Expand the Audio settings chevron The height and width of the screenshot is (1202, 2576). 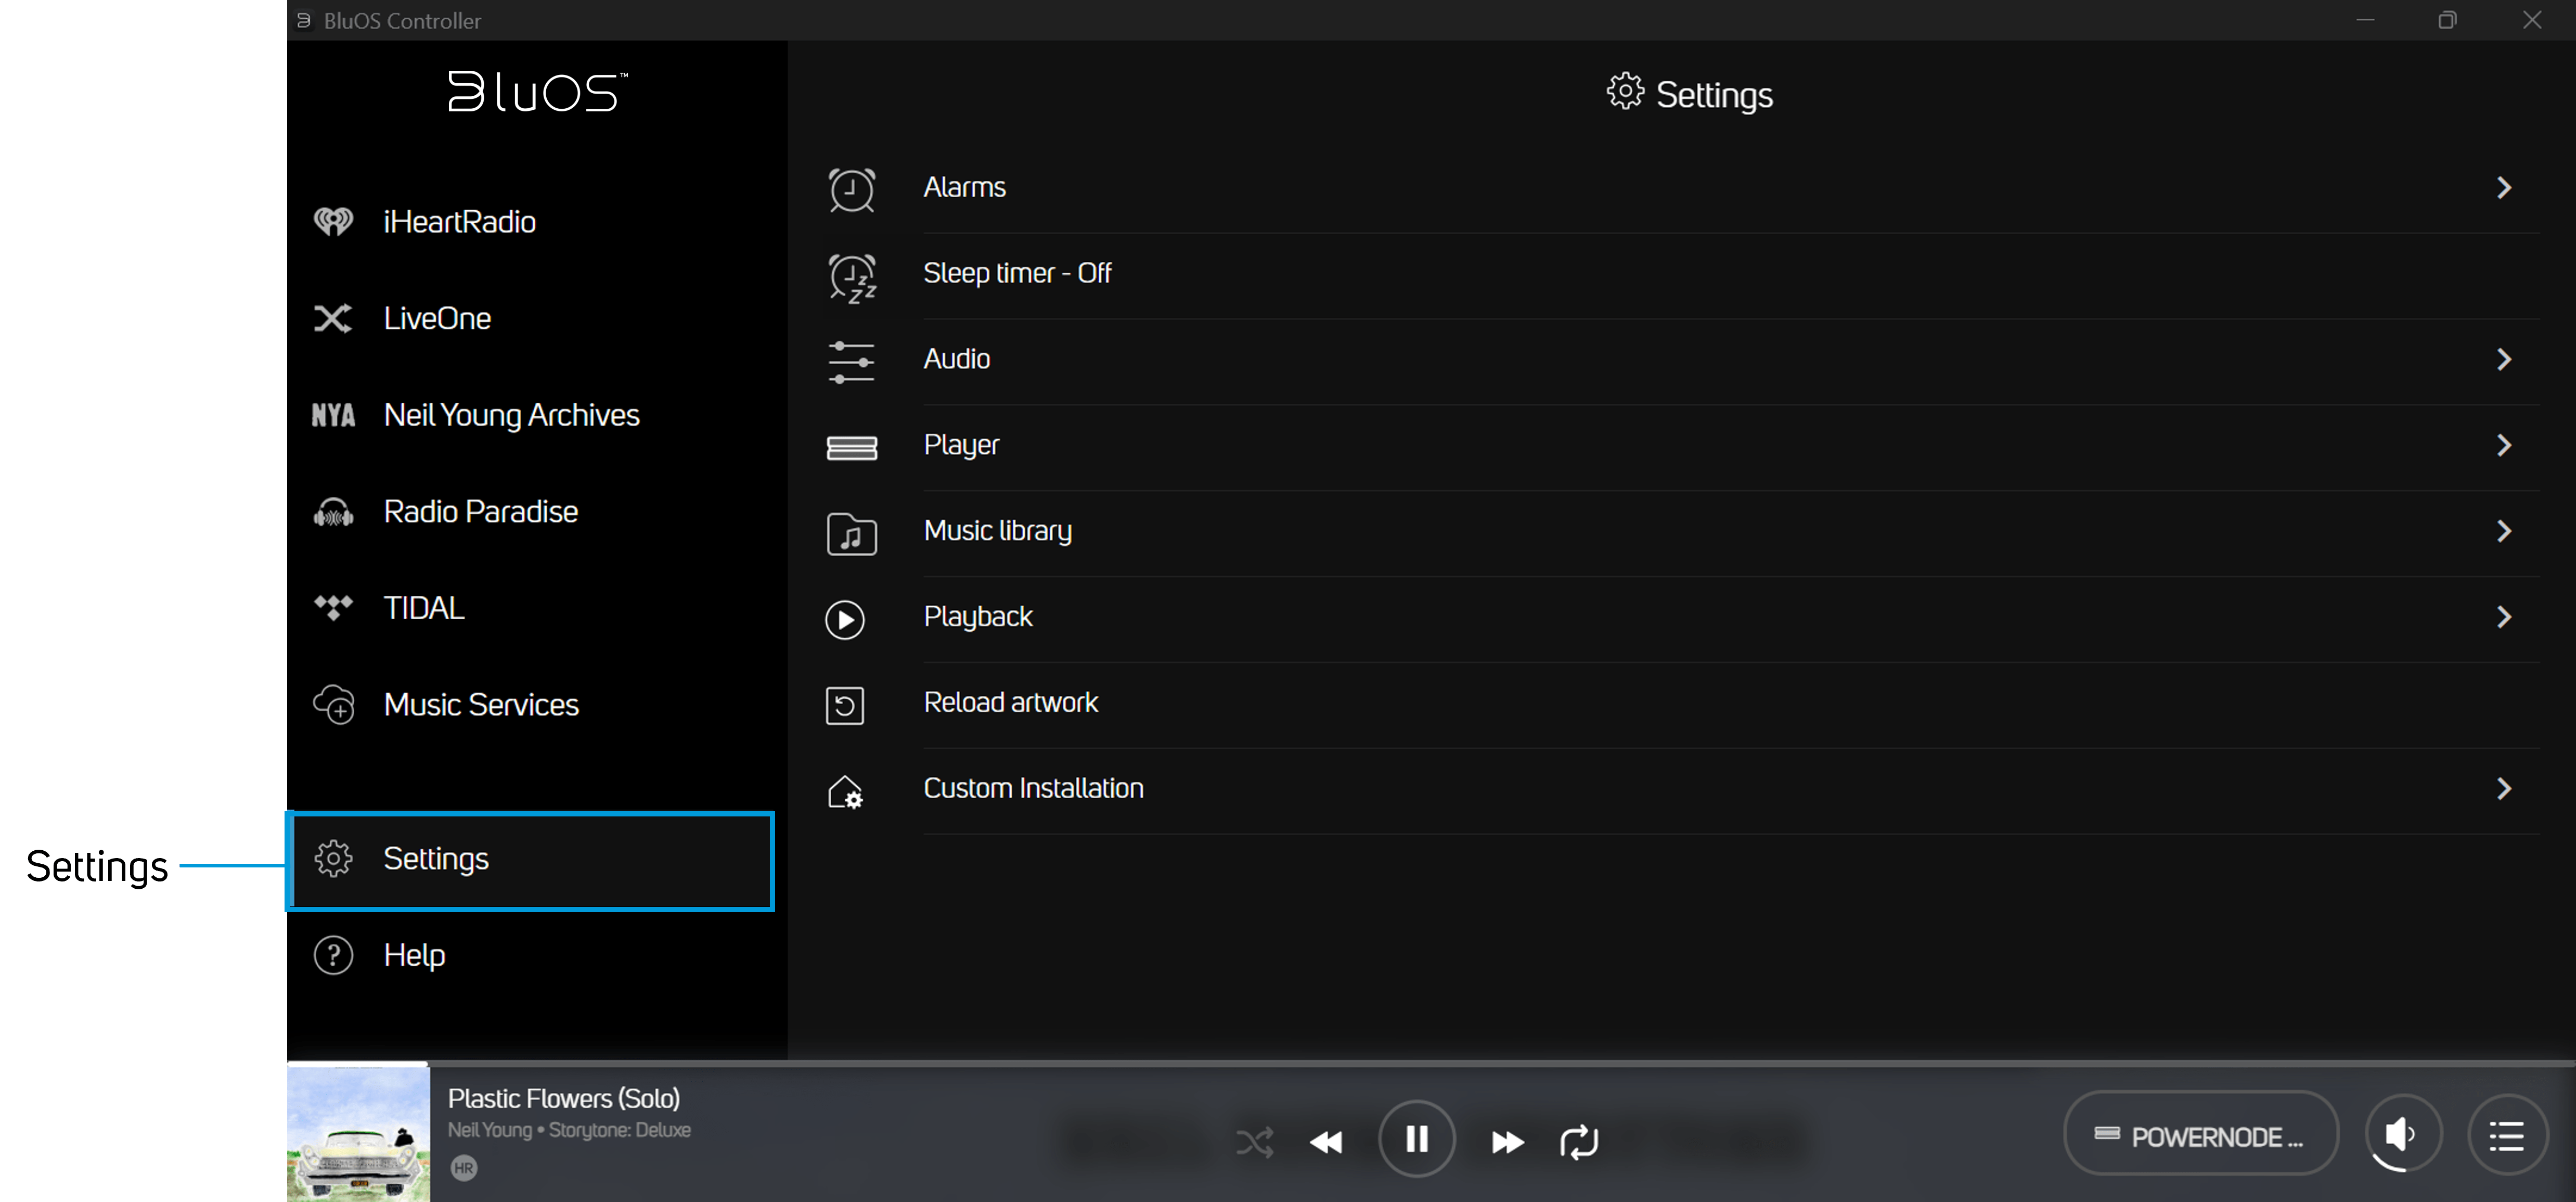[2504, 359]
